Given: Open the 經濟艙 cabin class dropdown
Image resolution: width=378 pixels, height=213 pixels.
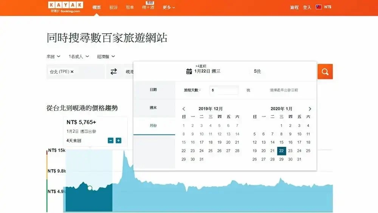Looking at the screenshot, I should 106,56.
